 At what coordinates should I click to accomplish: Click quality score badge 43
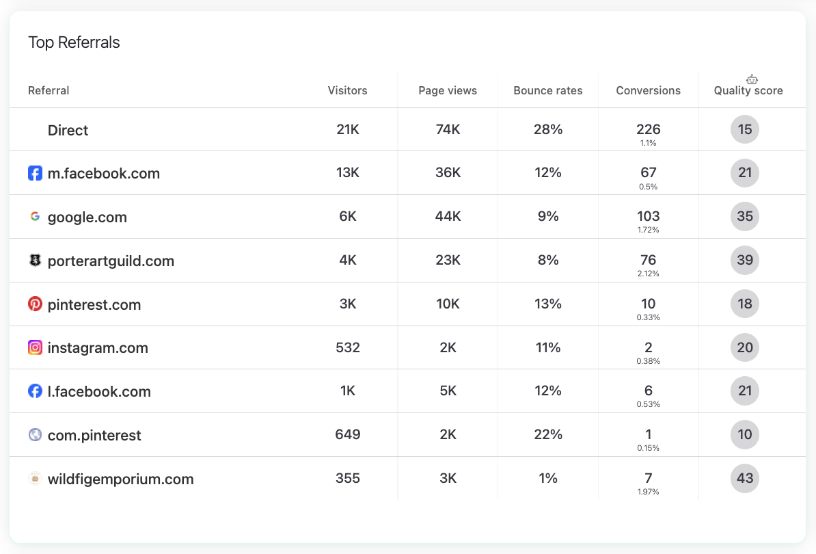point(745,478)
